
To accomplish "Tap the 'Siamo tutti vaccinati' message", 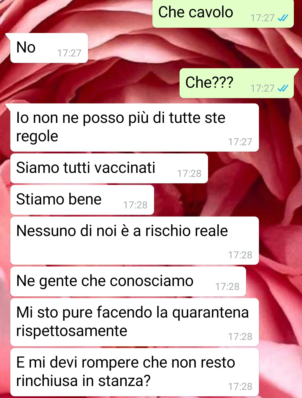I will coord(109,168).
